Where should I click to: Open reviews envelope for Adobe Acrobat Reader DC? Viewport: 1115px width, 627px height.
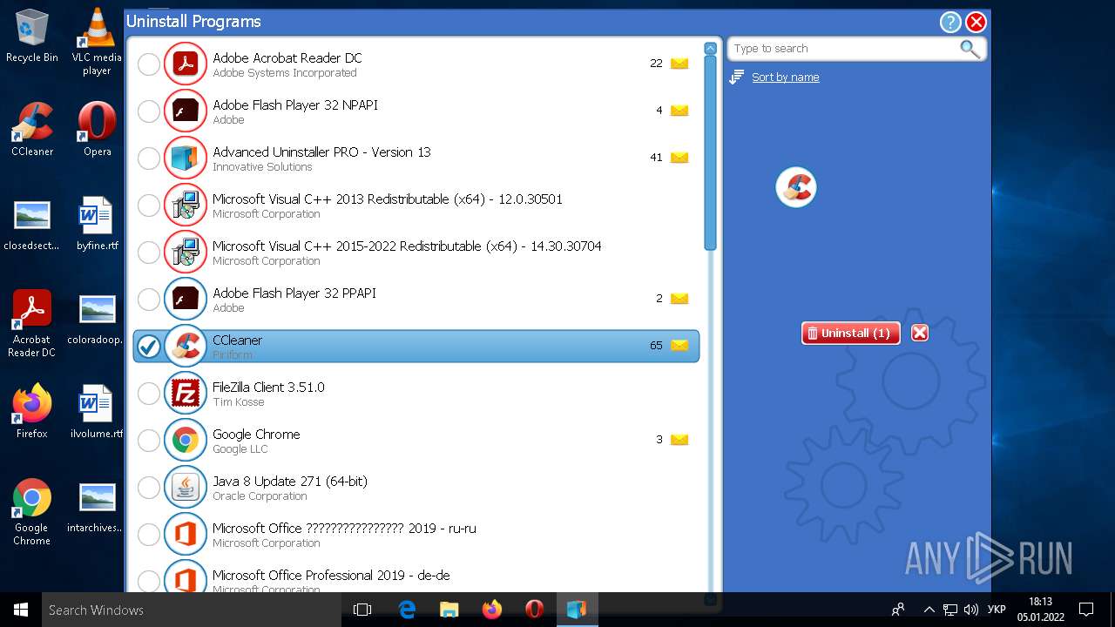(x=679, y=64)
